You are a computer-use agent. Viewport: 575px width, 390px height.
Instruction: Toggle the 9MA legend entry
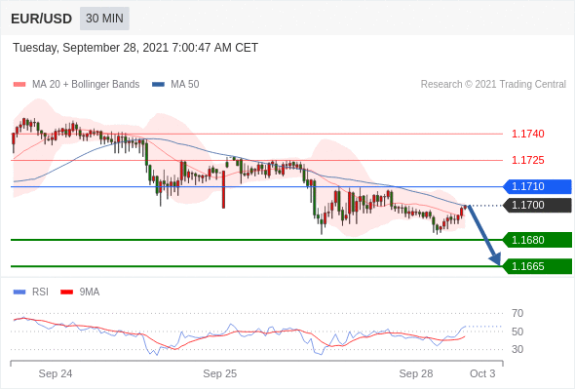80,292
